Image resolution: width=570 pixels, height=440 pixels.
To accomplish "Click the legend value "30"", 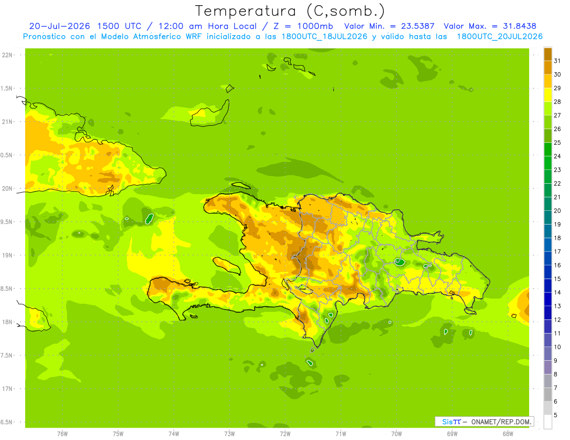I will 558,75.
